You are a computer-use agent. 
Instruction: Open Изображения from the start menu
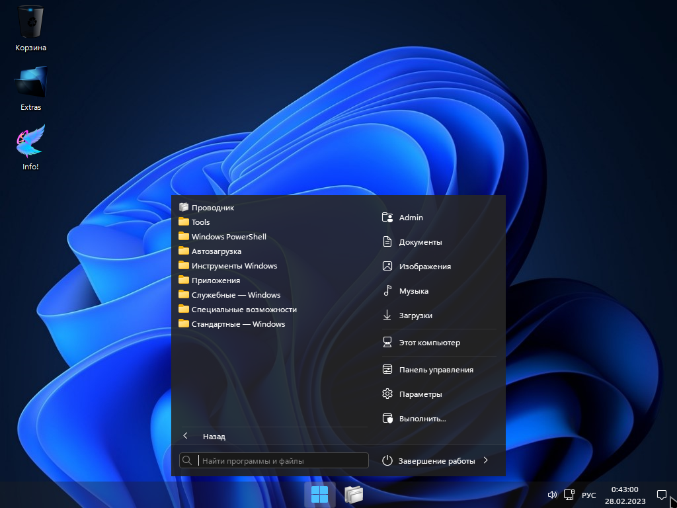click(x=417, y=267)
